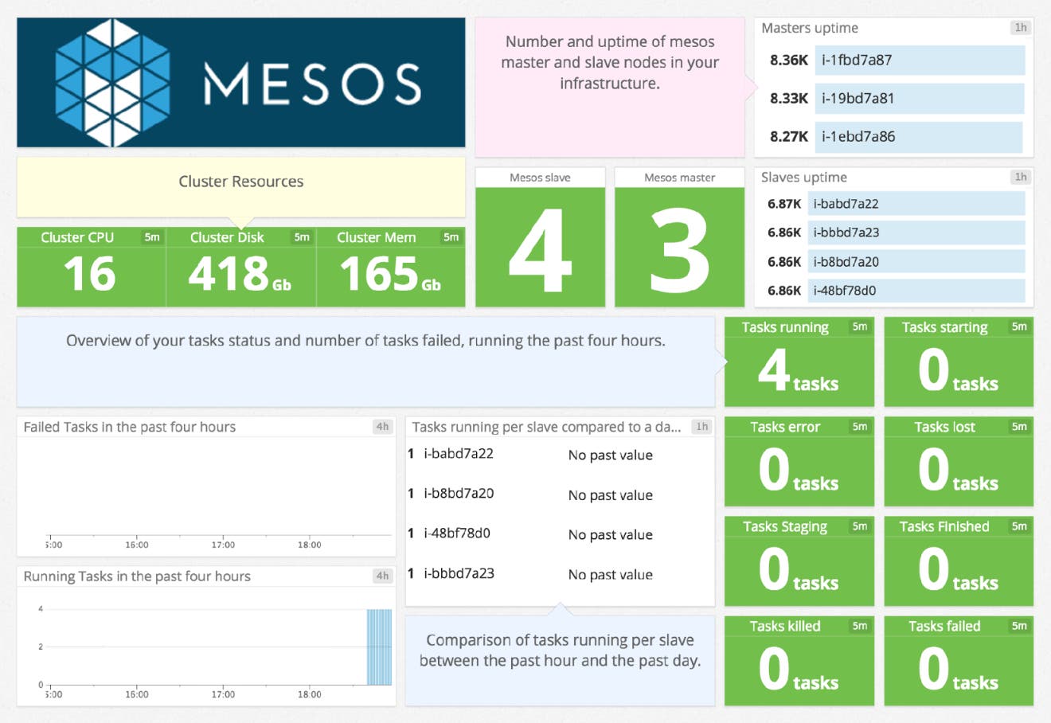Click the Tasks error widget
1051x723 pixels.
799,462
